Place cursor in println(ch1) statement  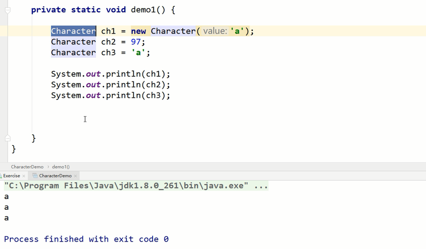point(110,74)
